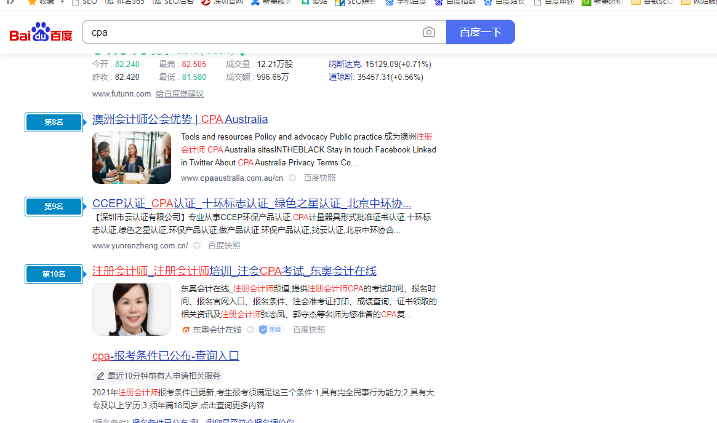Open the CCEP认证_CPA认证 result title
The width and height of the screenshot is (717, 423).
(251, 204)
